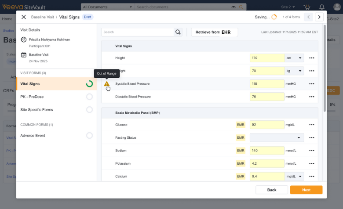The image size is (343, 209).
Task: Click the Retrieve from EHR button
Action: pyautogui.click(x=214, y=32)
